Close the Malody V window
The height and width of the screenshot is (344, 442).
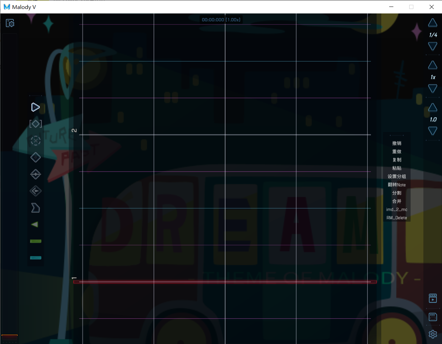pyautogui.click(x=432, y=7)
